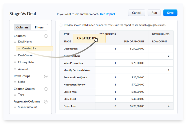The height and width of the screenshot is (124, 187).
Task: Grab the drag handle of Created By
Action: [19, 48]
